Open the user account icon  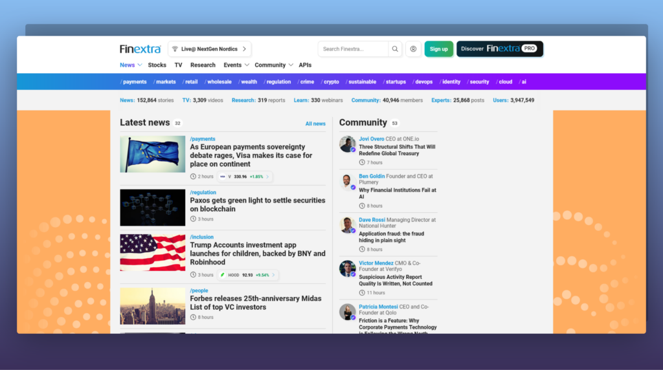pos(413,49)
